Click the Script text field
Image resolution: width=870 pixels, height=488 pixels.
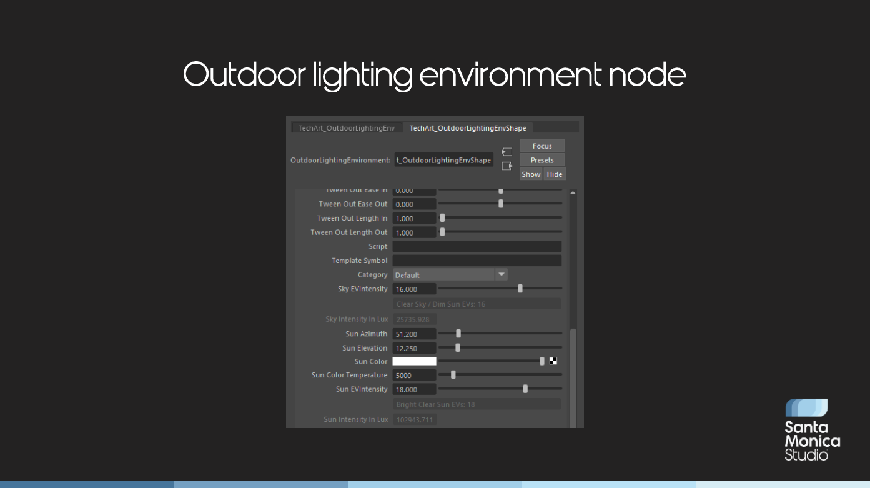coord(477,246)
